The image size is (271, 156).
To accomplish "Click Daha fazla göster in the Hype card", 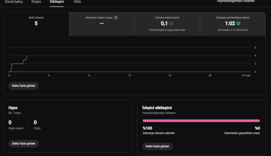I will click(23, 144).
